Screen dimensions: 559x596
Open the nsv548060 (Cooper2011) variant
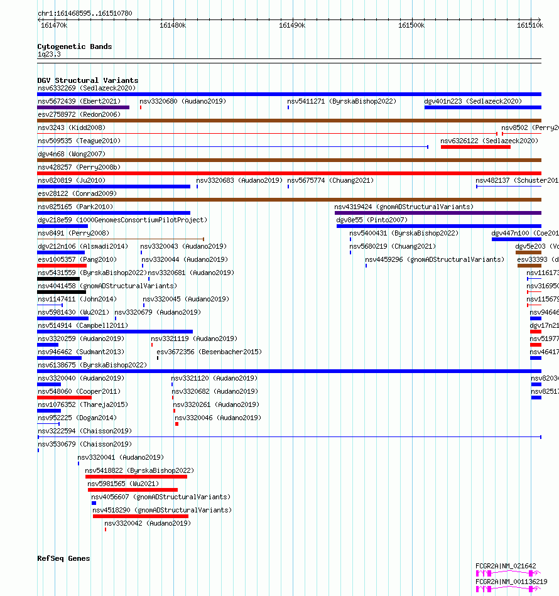(x=79, y=391)
